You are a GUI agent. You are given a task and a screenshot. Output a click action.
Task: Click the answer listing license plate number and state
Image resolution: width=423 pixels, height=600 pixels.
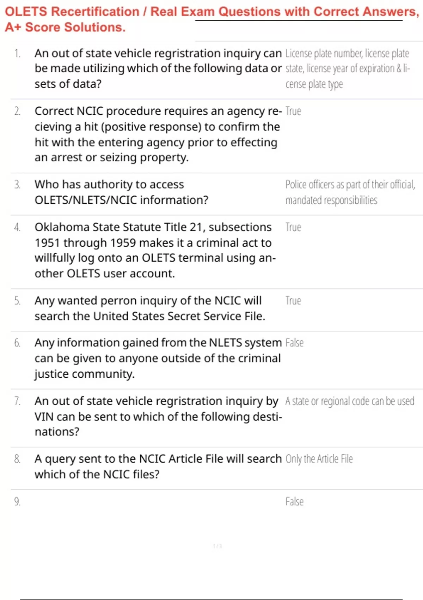[347, 68]
